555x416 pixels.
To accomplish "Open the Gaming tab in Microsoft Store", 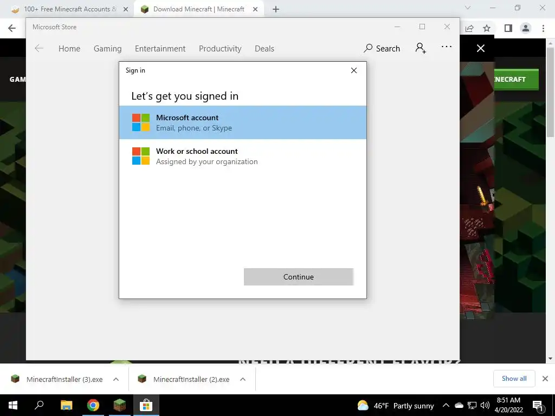I will tap(108, 48).
